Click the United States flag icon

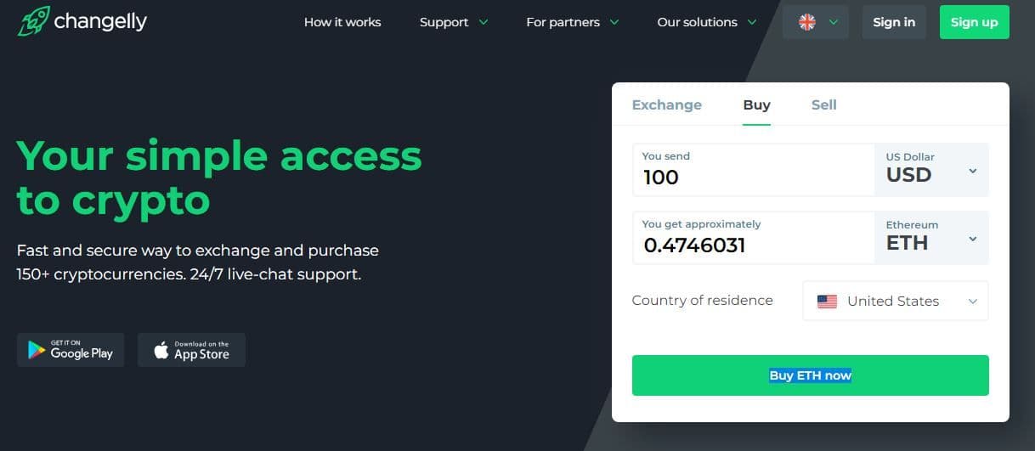click(x=827, y=302)
